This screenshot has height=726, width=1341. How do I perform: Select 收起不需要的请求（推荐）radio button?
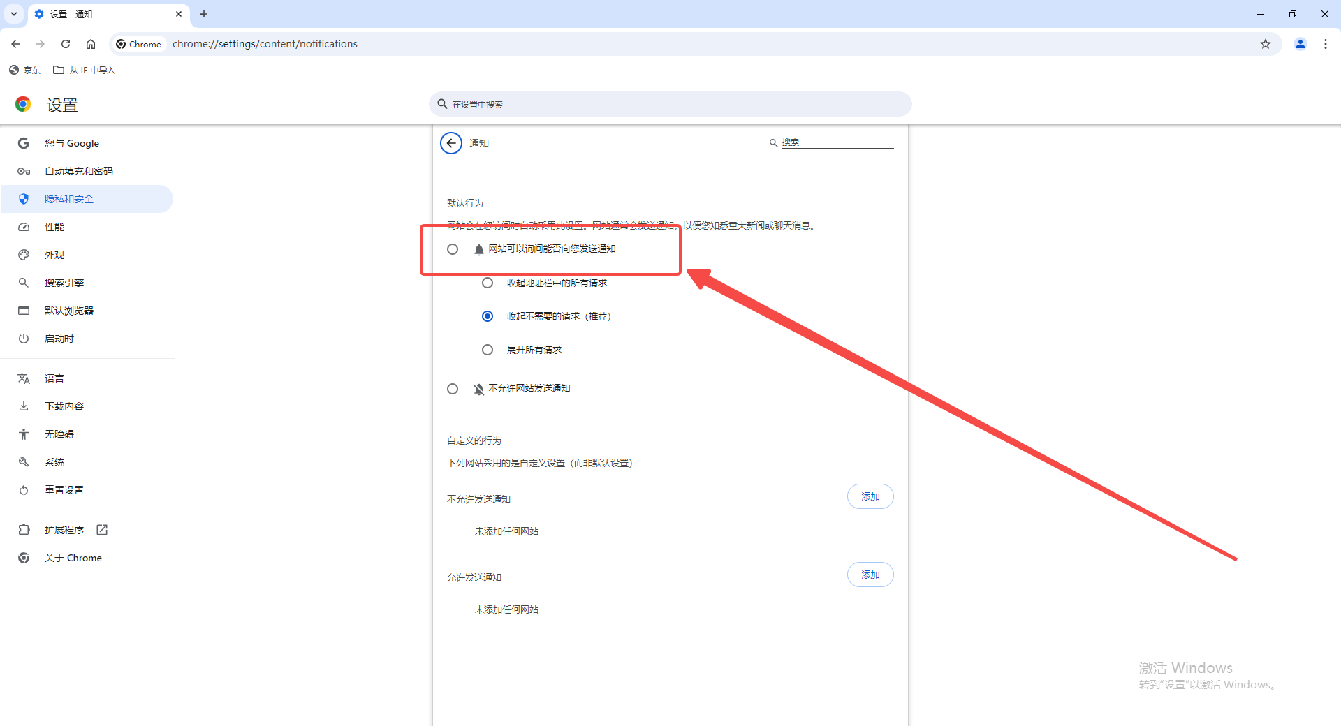coord(488,316)
